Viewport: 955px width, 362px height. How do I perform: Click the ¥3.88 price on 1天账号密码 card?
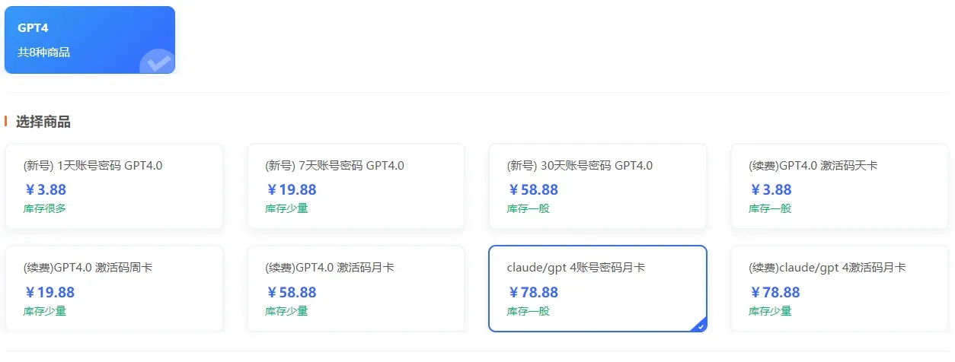[x=46, y=189]
